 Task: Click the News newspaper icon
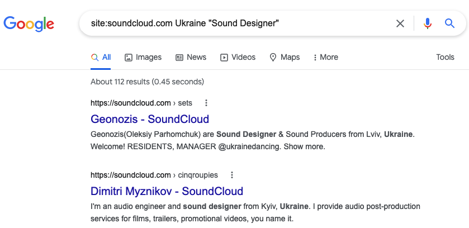[179, 58]
